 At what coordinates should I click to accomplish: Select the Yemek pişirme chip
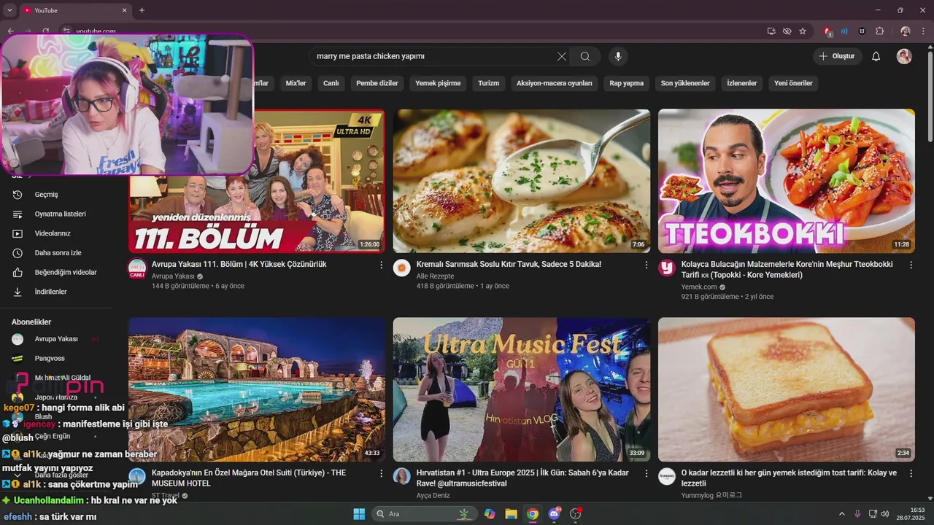tap(438, 83)
